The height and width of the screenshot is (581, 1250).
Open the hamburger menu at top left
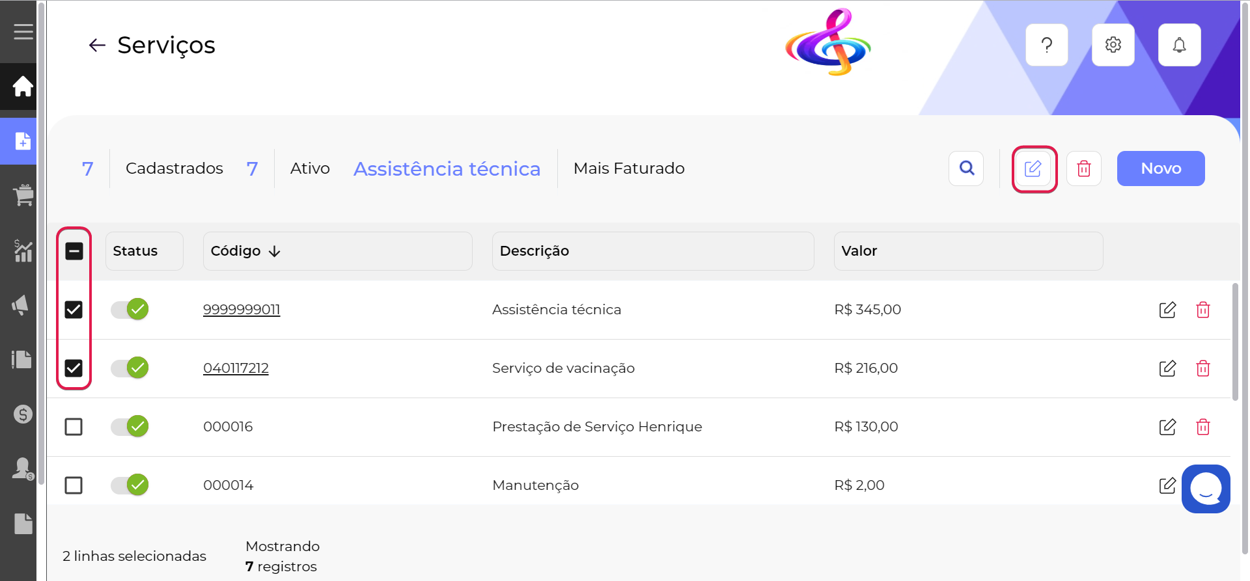click(21, 31)
